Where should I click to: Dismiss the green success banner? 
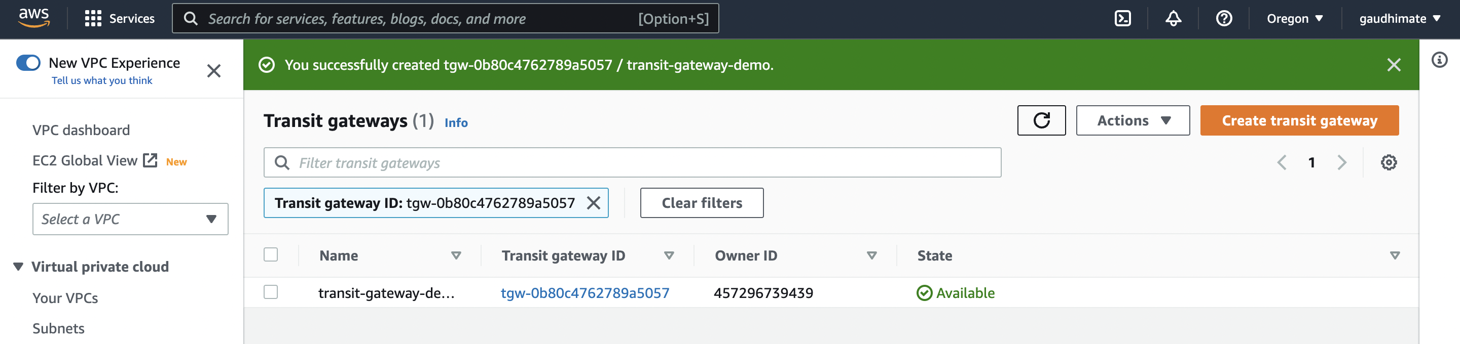(x=1393, y=65)
